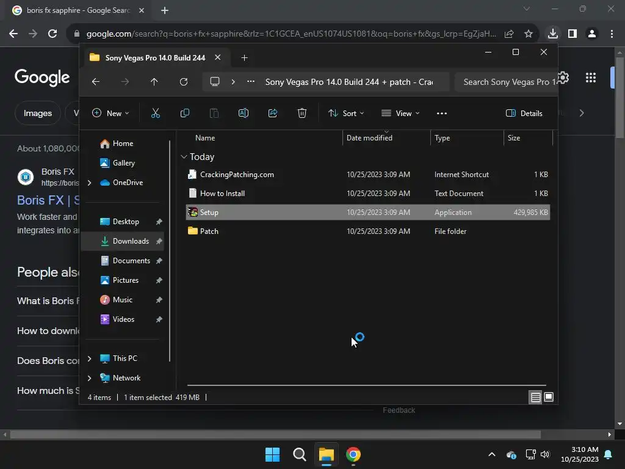625x469 pixels.
Task: Toggle the Details pane
Action: coord(524,113)
